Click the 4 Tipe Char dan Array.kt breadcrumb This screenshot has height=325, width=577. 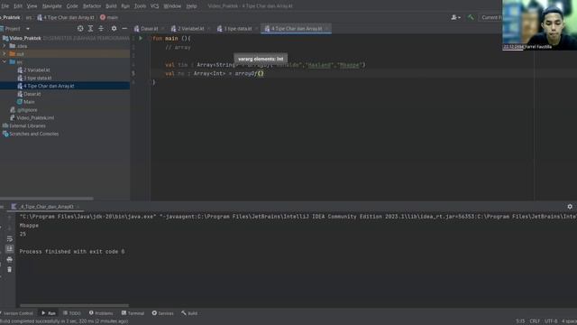66,17
